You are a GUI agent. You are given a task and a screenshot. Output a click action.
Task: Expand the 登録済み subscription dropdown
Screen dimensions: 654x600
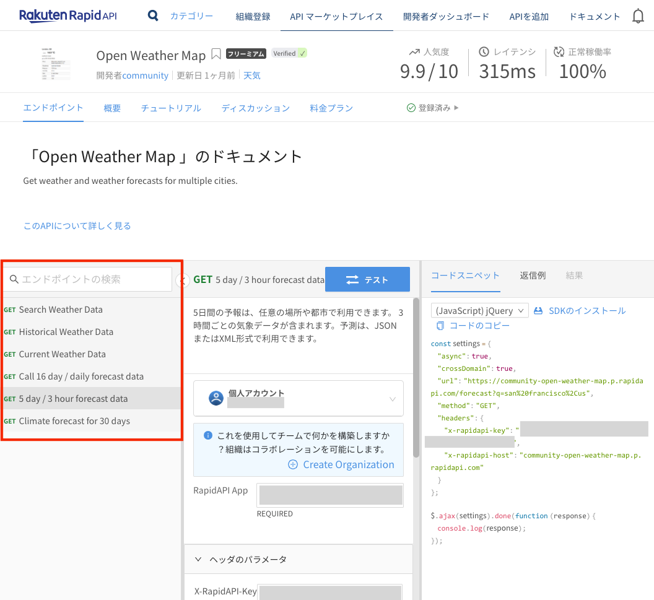(x=432, y=108)
